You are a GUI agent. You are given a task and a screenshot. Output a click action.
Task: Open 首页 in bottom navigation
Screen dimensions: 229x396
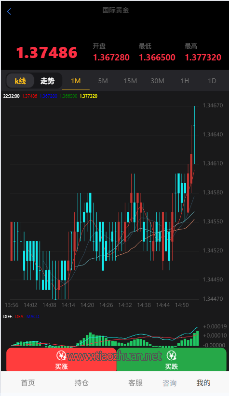coord(28,383)
